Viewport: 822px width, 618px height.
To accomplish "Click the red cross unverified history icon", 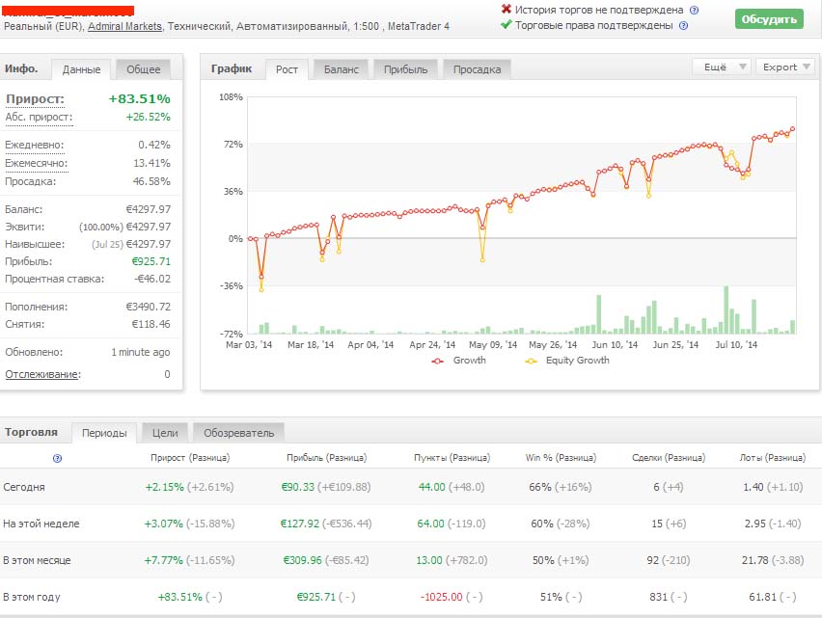I will pyautogui.click(x=507, y=10).
